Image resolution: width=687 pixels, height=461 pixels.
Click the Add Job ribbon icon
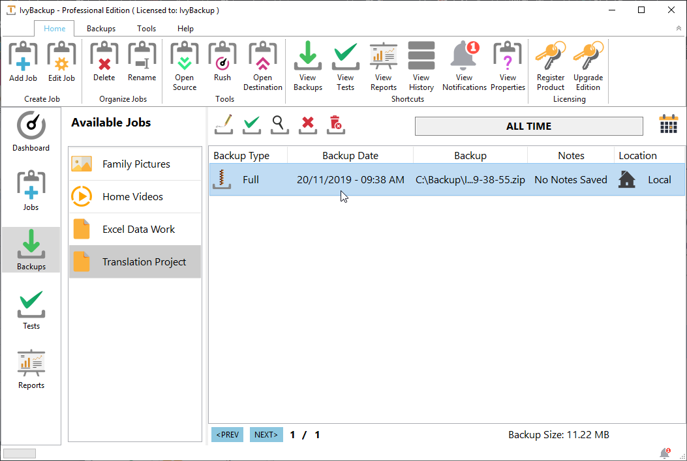click(23, 62)
